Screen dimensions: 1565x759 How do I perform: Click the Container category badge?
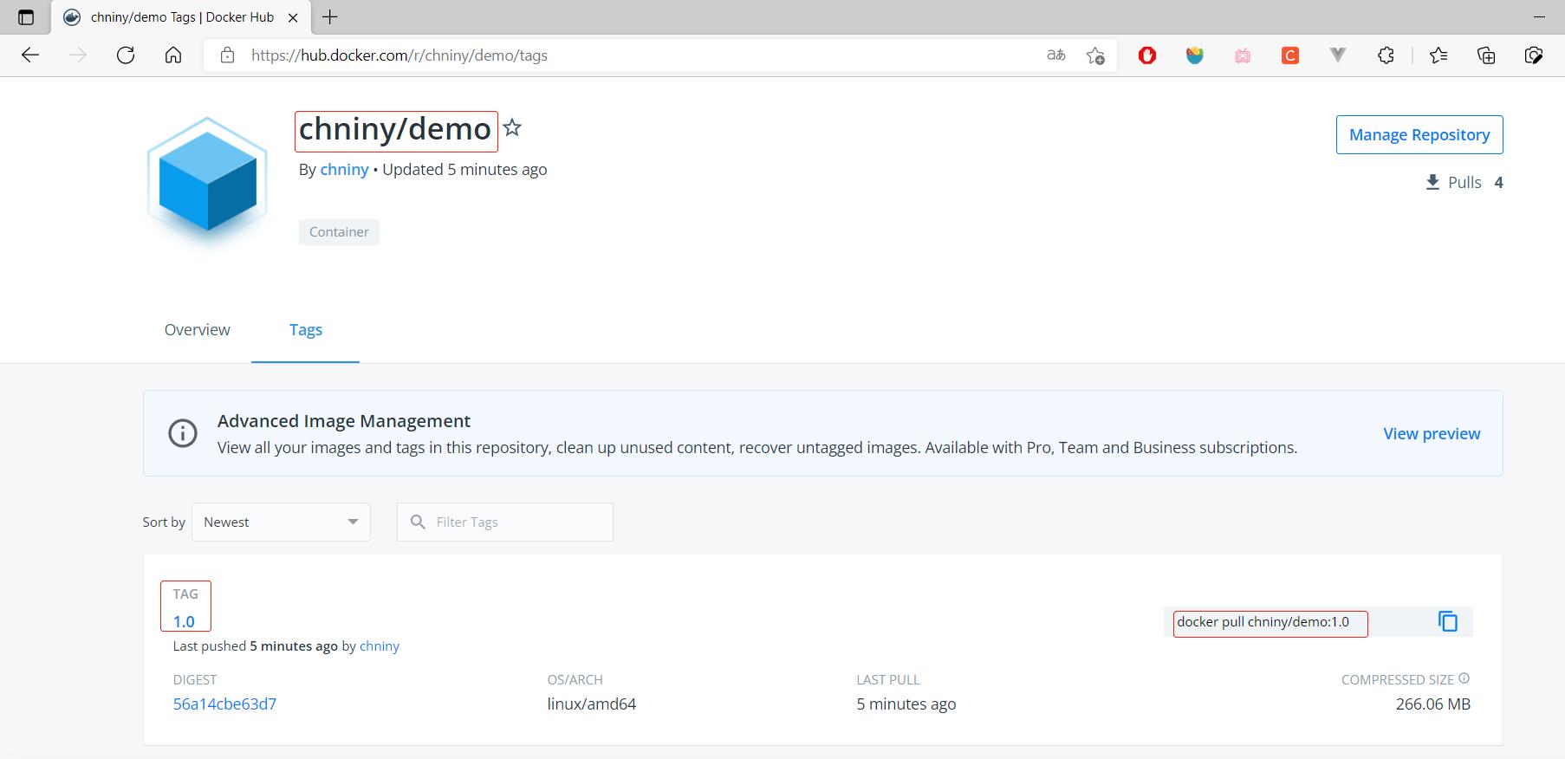[339, 232]
